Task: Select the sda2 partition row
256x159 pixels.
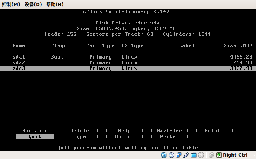Action: click(128, 62)
